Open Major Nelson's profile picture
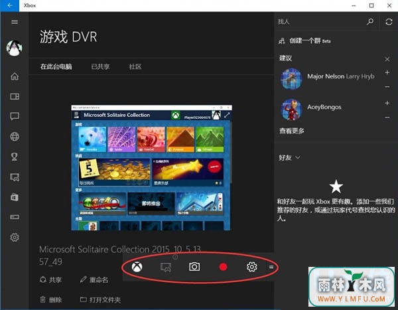Screen dimensions: 398x310 [291, 79]
